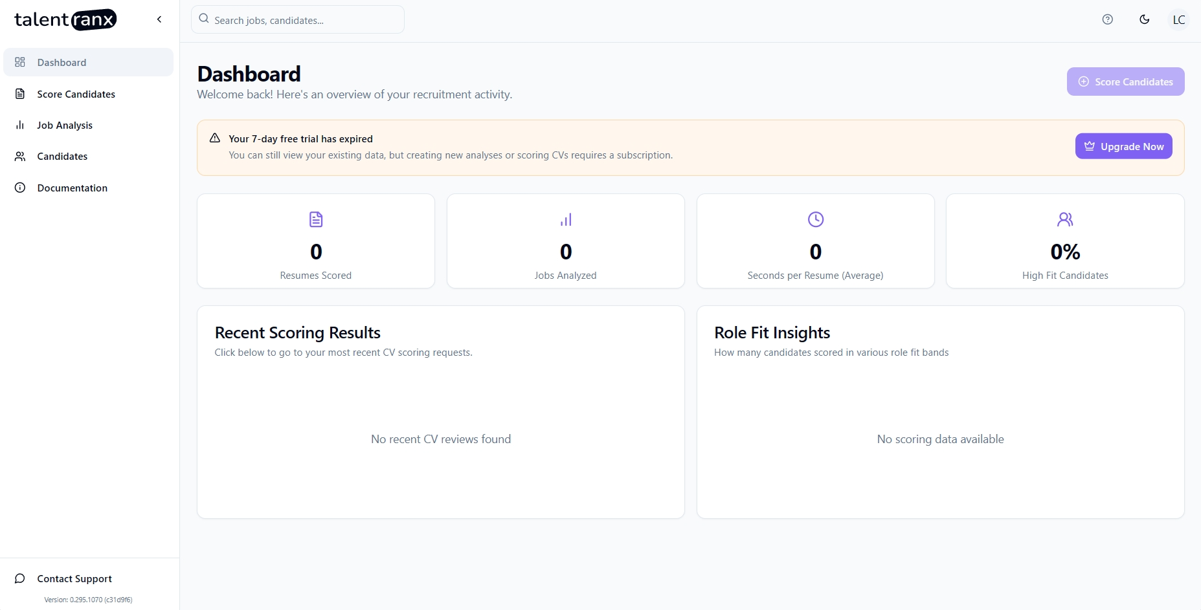Open the LC user avatar menu
Image resolution: width=1201 pixels, height=610 pixels.
1178,20
